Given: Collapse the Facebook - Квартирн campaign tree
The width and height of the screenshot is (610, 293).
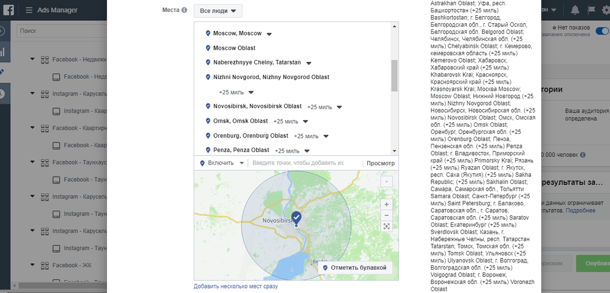Looking at the screenshot, I should [33, 128].
